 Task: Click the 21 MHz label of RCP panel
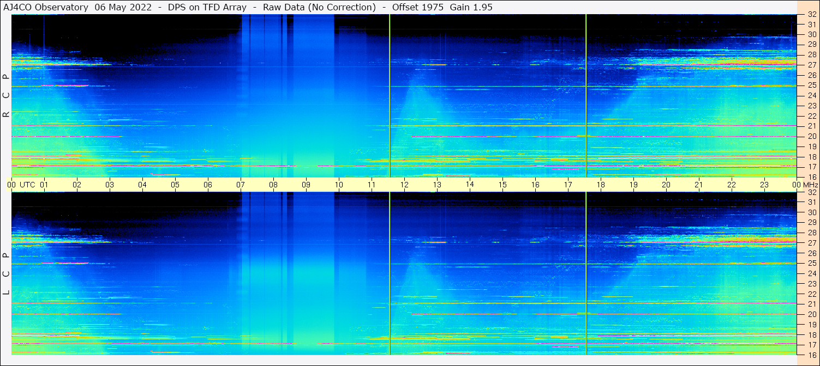click(x=812, y=126)
